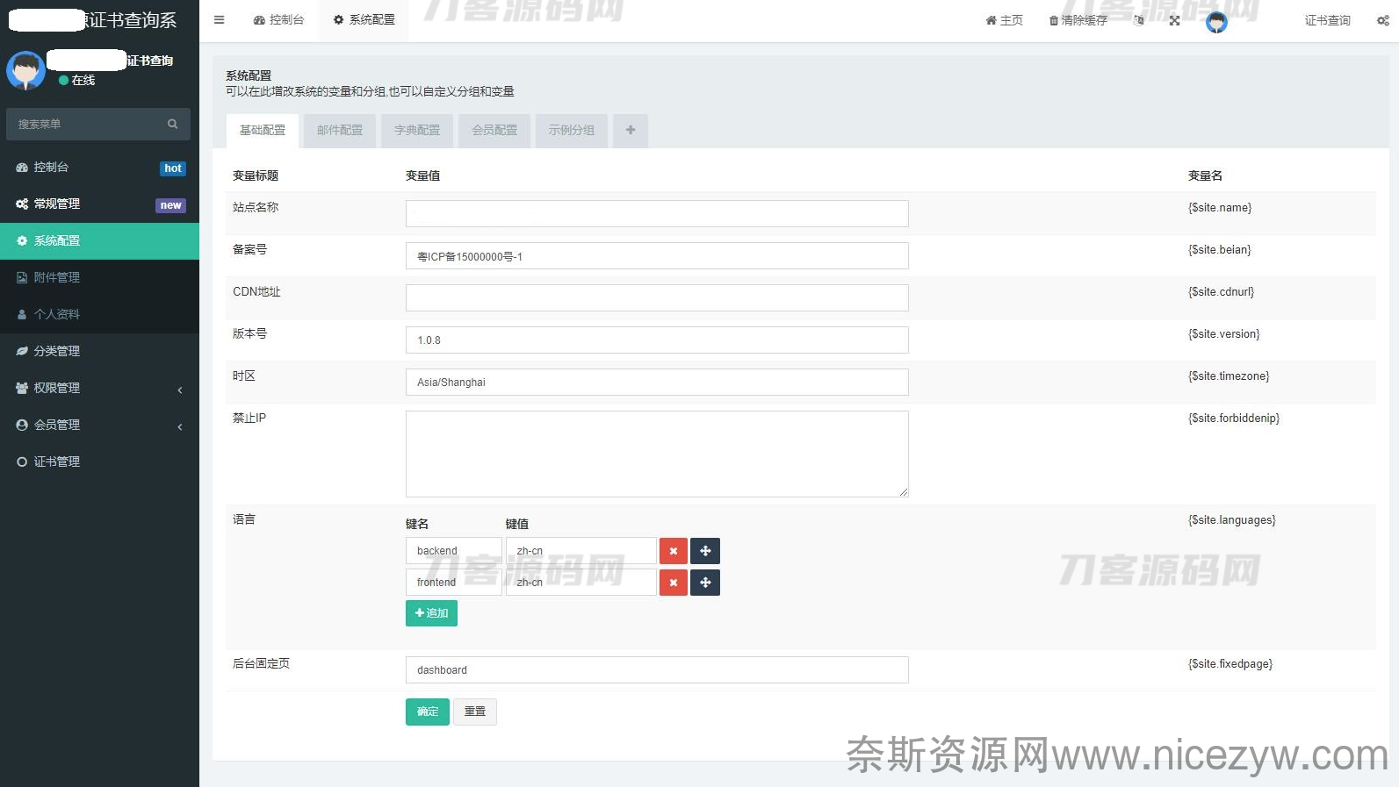This screenshot has width=1399, height=787.
Task: Click the green 确定 submit button
Action: pos(427,712)
